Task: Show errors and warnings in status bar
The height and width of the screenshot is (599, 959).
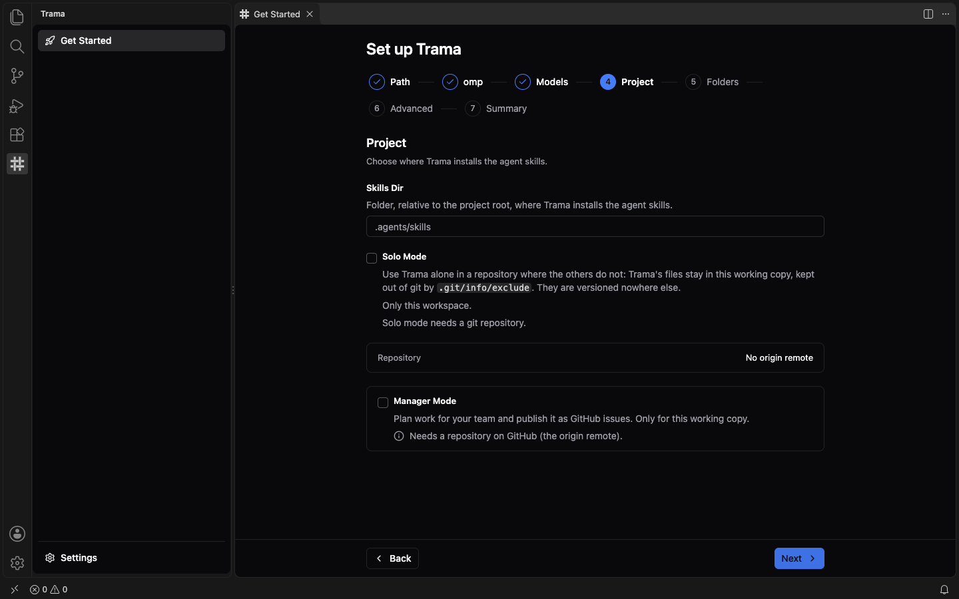Action: click(x=49, y=590)
